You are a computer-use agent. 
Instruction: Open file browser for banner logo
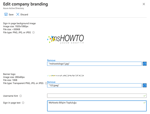[x=145, y=85]
